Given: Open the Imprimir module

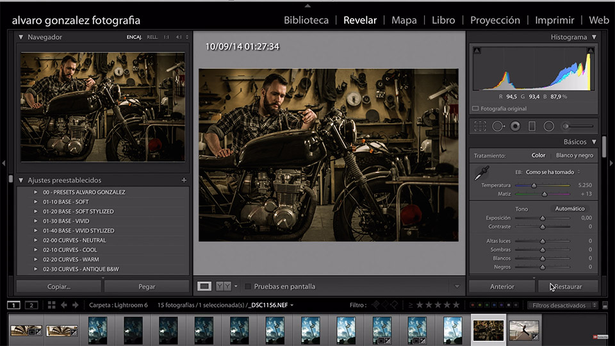Looking at the screenshot, I should (555, 20).
